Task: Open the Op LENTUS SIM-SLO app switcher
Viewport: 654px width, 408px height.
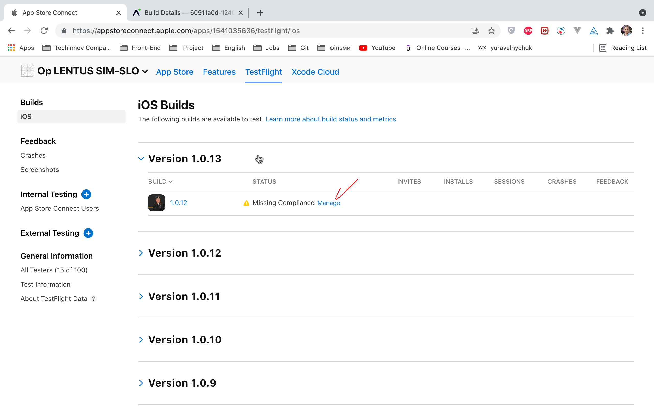Action: (93, 71)
